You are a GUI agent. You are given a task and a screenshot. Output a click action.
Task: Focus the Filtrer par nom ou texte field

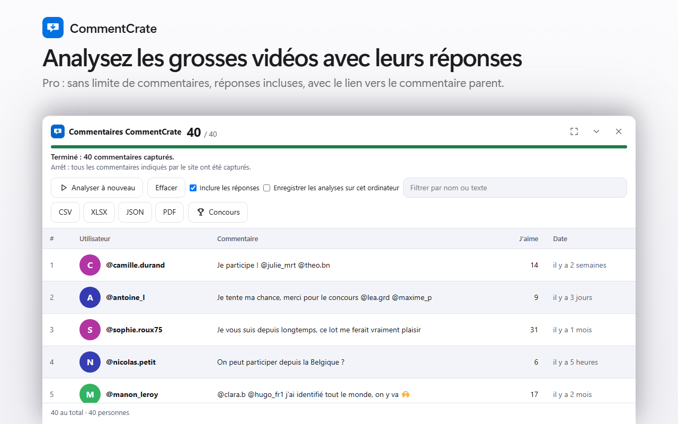[515, 188]
